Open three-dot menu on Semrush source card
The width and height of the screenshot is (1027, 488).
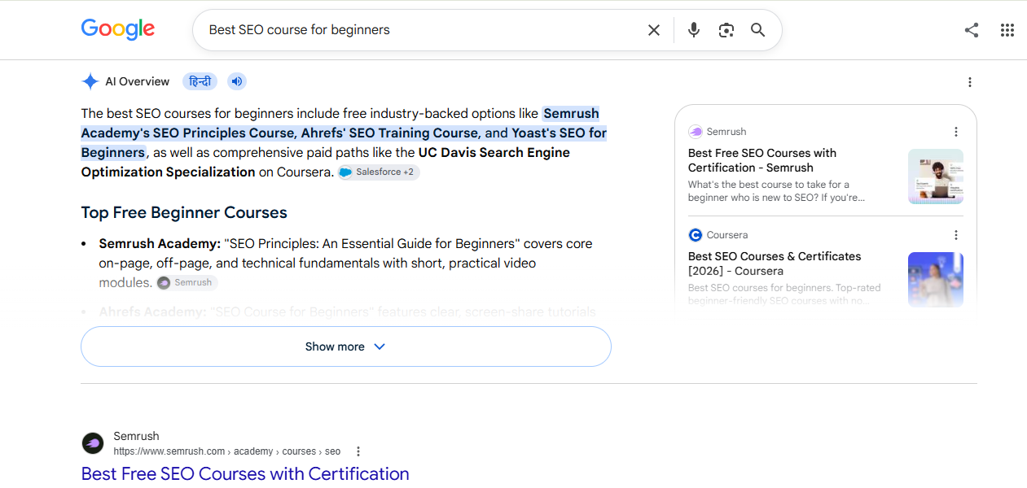(956, 132)
